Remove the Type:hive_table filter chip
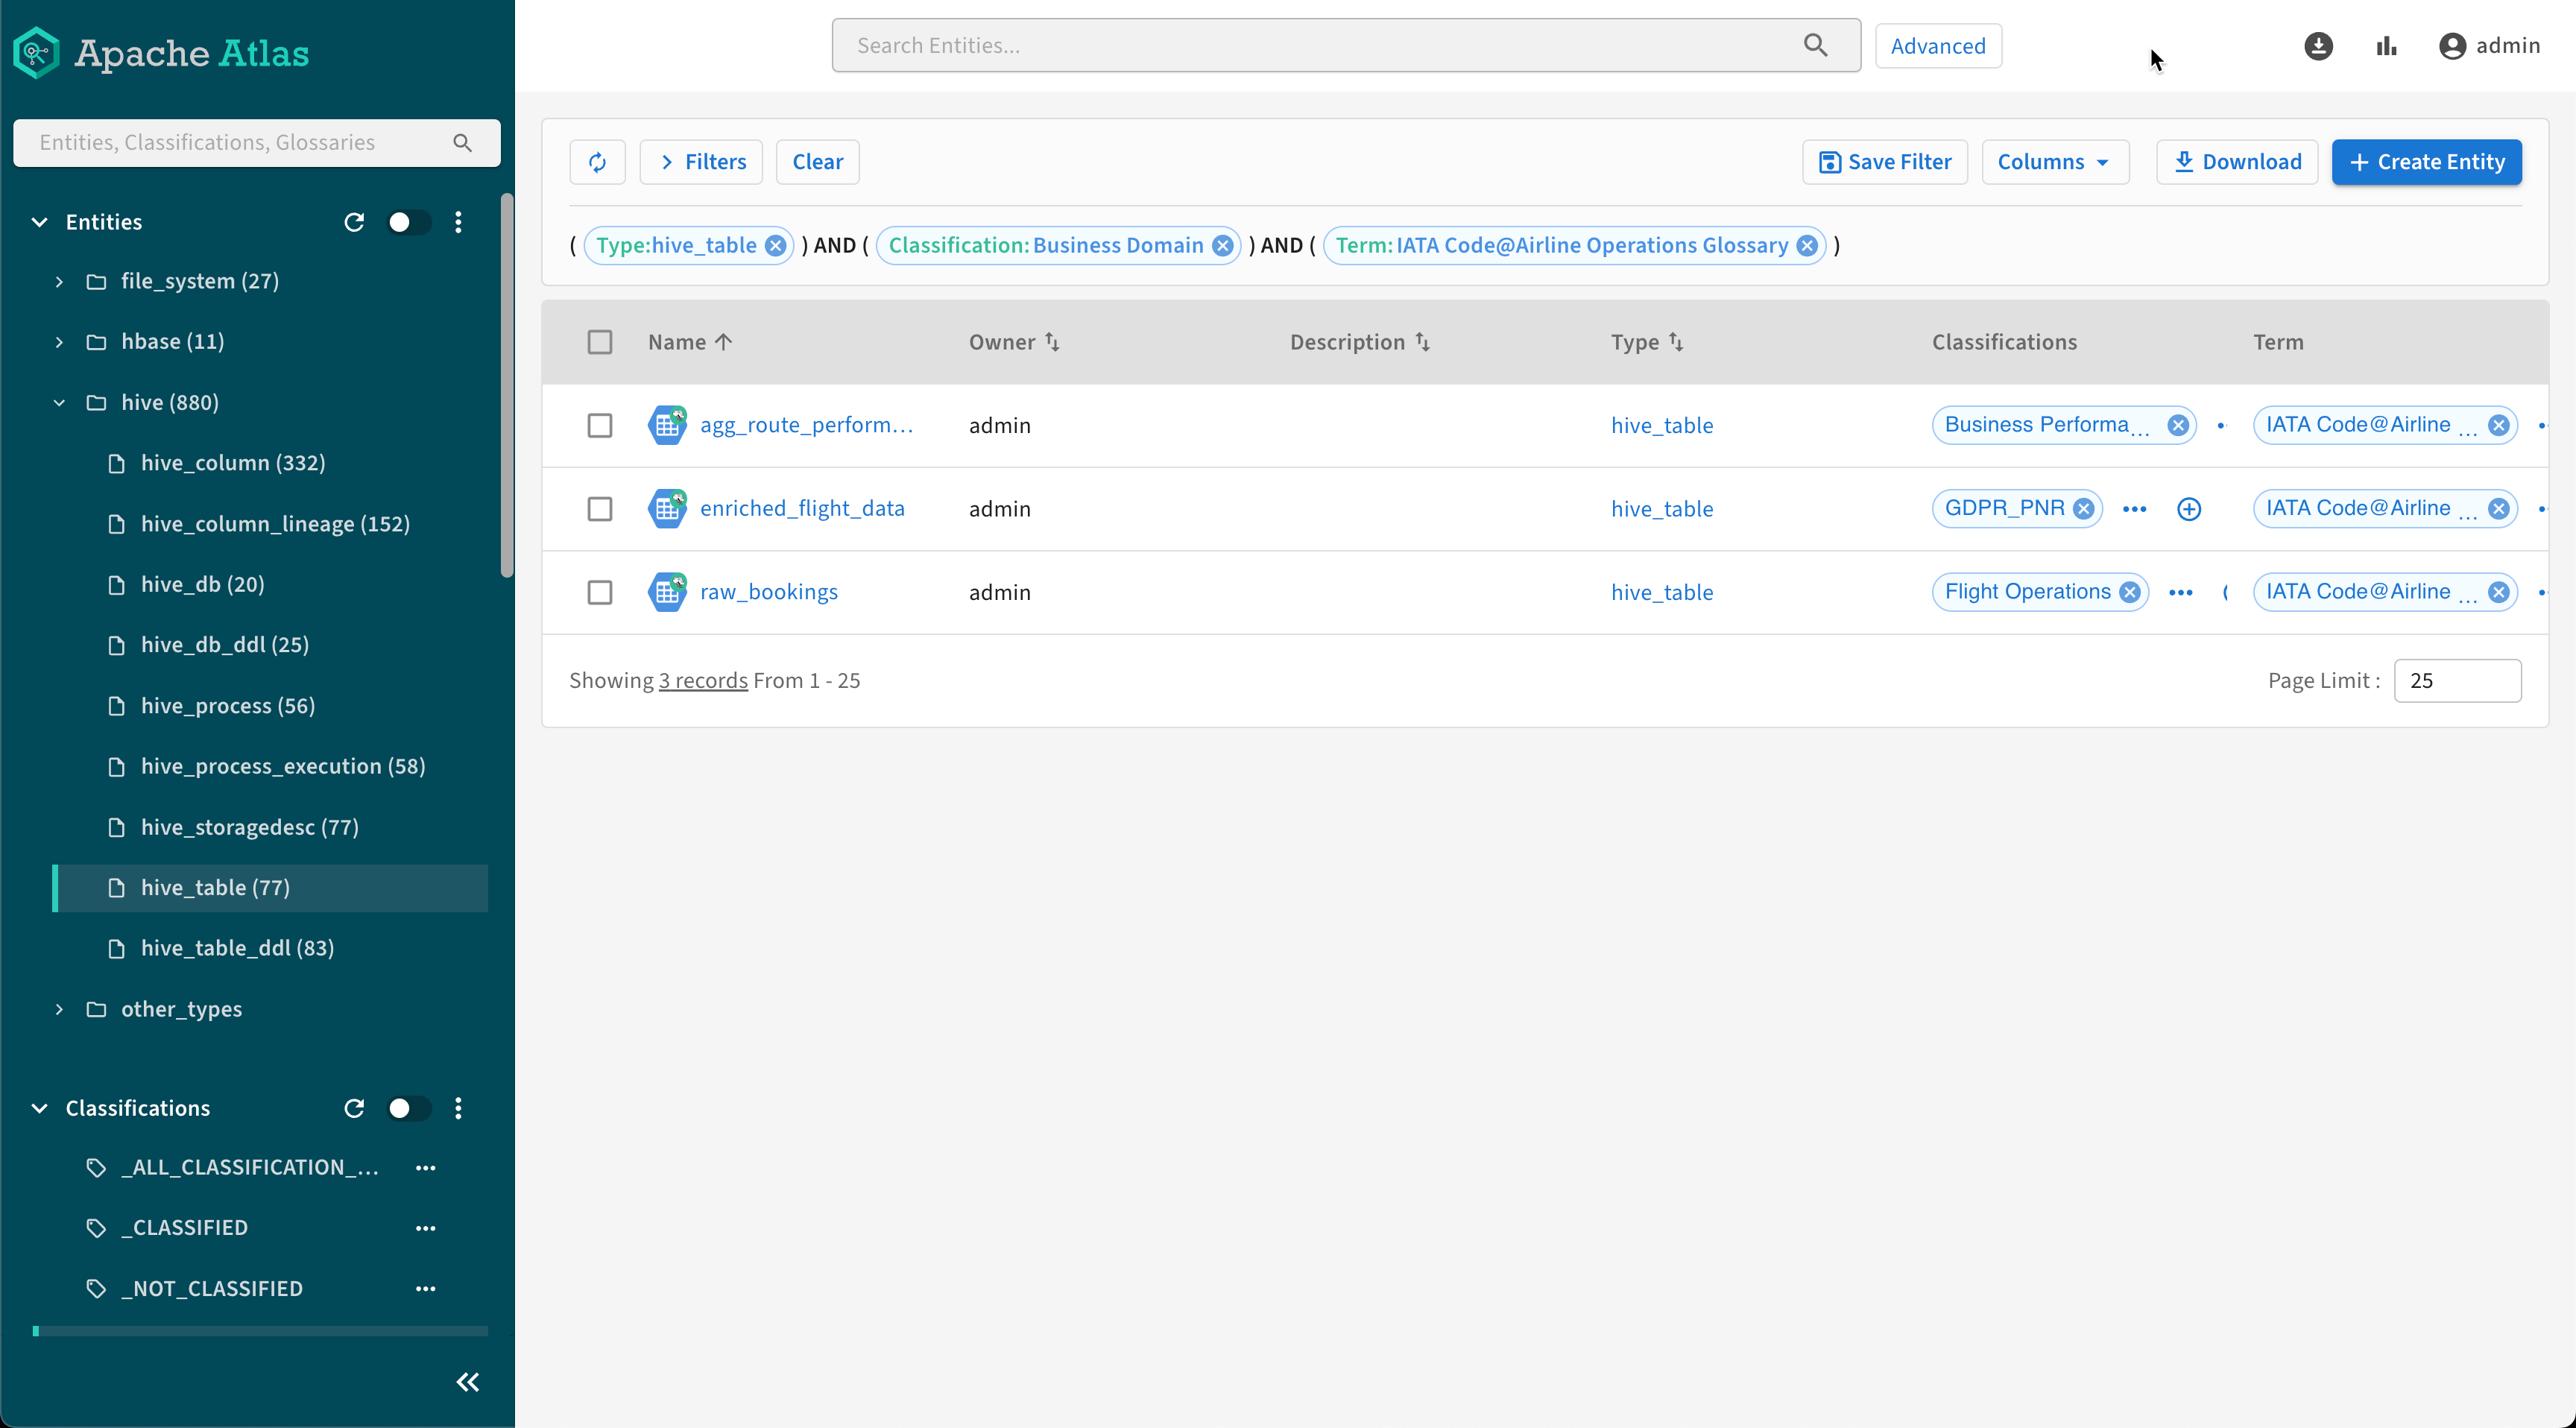The image size is (2576, 1428). 775,246
